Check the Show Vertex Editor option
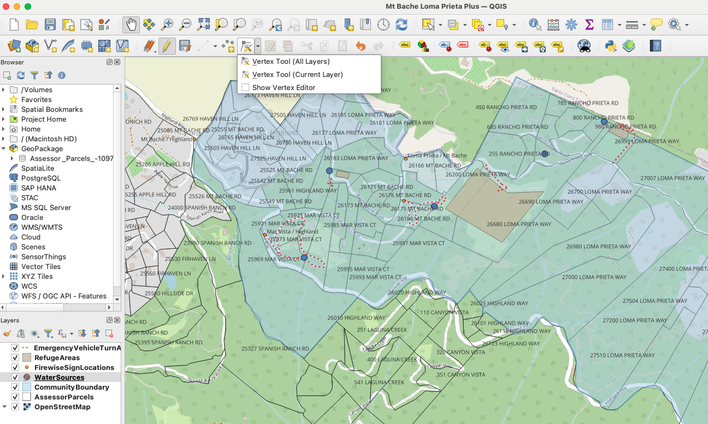708x424 pixels. pos(245,87)
